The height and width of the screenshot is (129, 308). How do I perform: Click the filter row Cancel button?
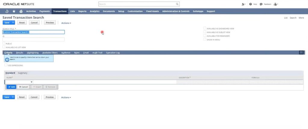tap(23, 87)
